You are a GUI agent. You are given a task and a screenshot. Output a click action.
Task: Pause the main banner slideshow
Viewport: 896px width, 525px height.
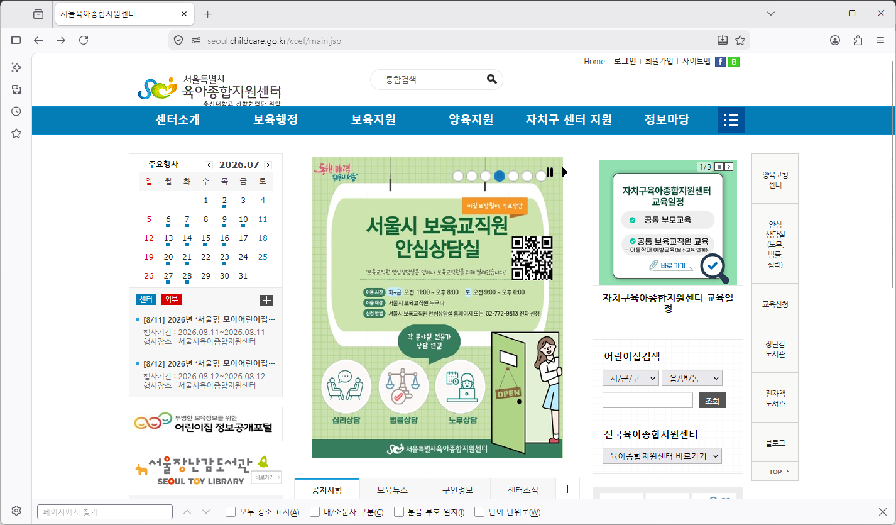(x=550, y=172)
